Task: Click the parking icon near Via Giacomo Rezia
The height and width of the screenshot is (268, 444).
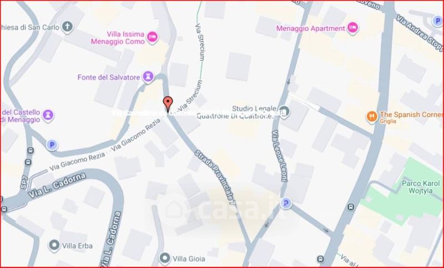Action: pos(52,145)
